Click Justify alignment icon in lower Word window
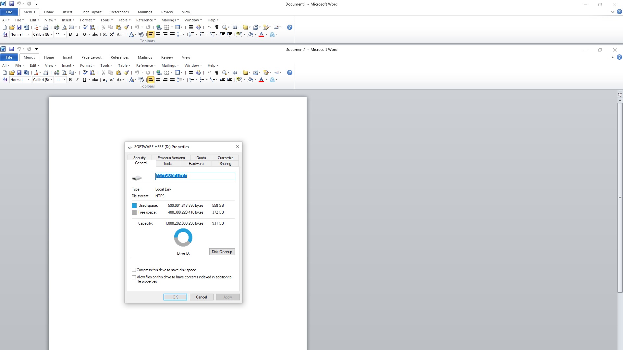 pos(172,80)
